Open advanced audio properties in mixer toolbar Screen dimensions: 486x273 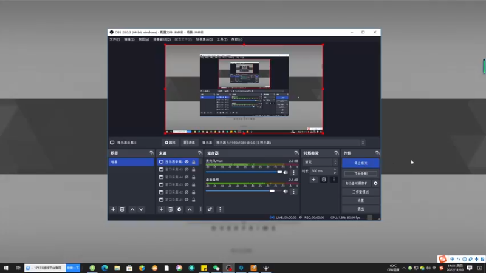210,209
